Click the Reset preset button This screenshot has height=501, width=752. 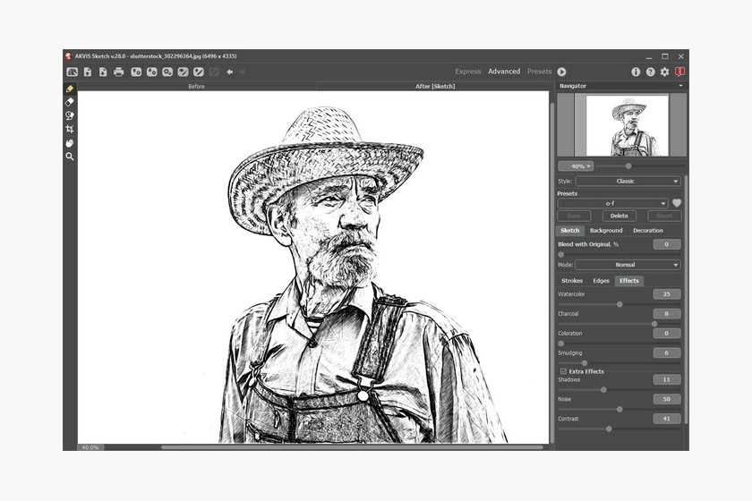pos(664,217)
